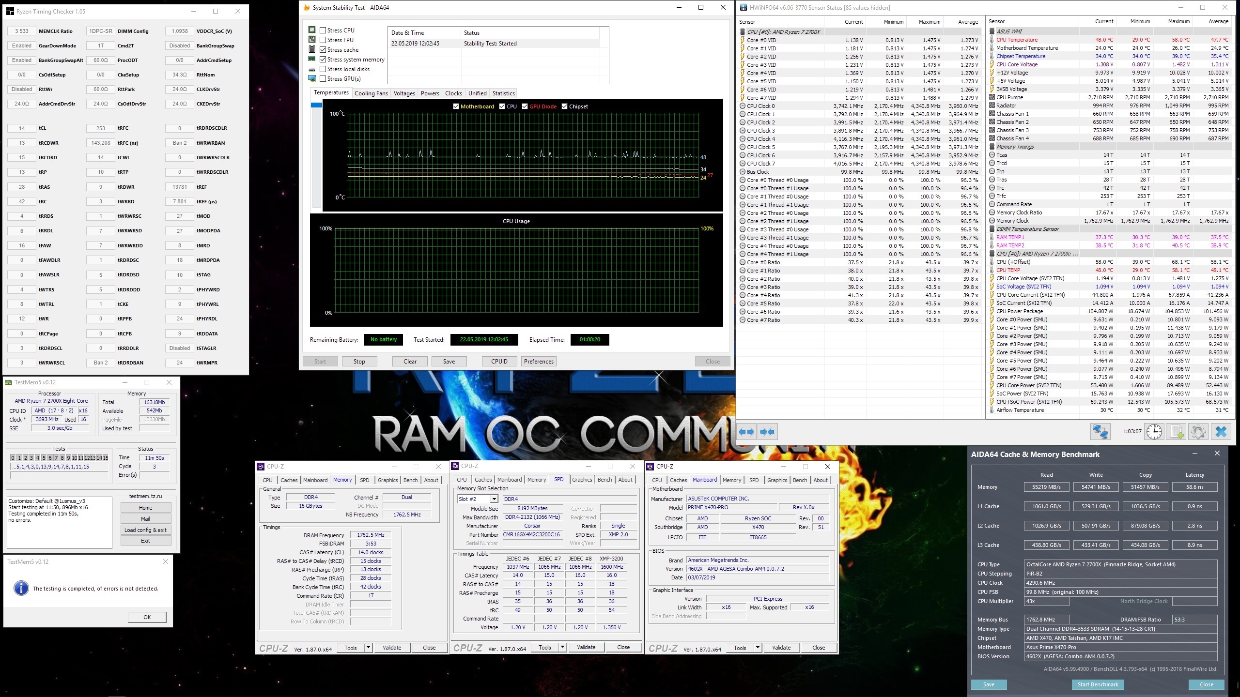Open HWiNFO sensor settings gear icon
1240x697 pixels.
[1198, 431]
